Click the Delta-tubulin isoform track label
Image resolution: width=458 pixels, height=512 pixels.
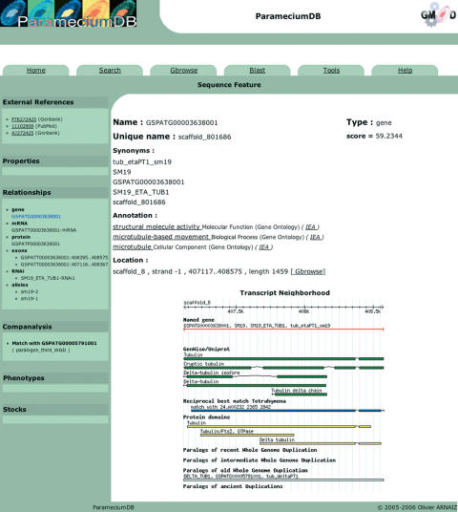point(212,373)
